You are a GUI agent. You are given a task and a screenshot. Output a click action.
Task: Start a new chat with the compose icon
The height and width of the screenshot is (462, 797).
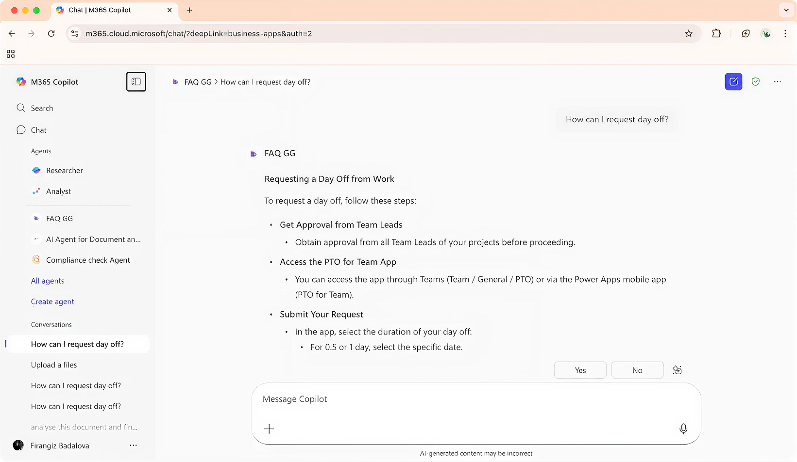(x=733, y=82)
